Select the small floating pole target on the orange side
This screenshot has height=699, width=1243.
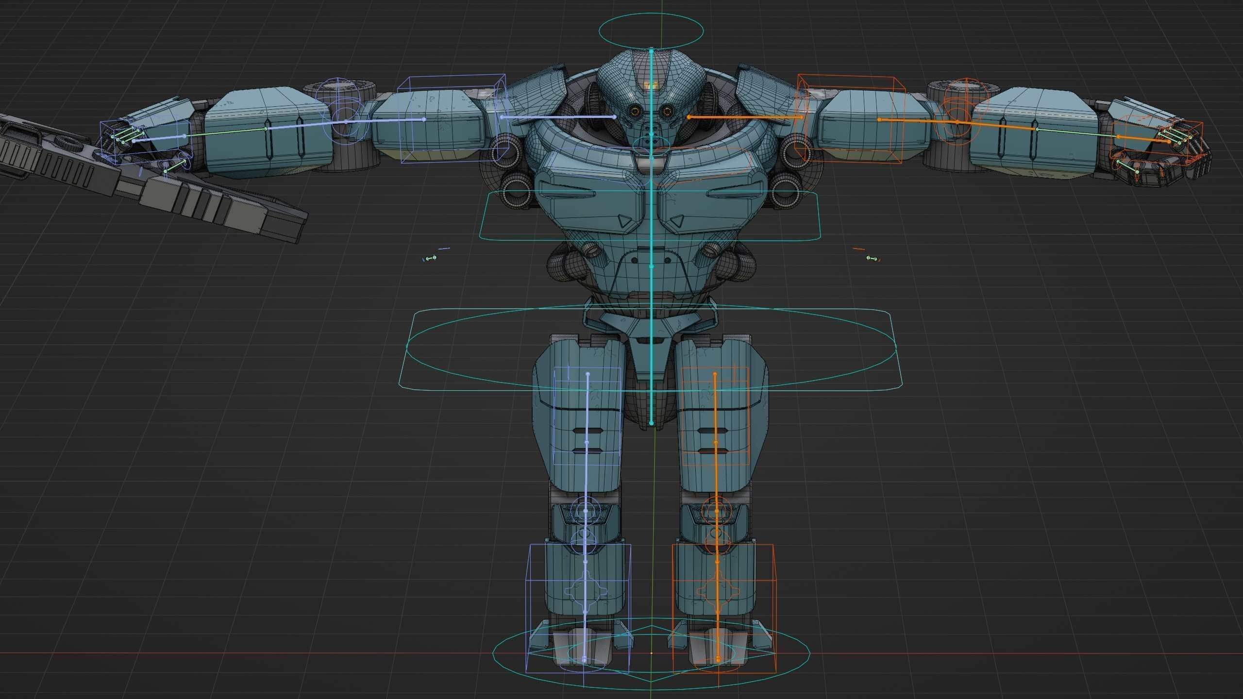pyautogui.click(x=872, y=259)
